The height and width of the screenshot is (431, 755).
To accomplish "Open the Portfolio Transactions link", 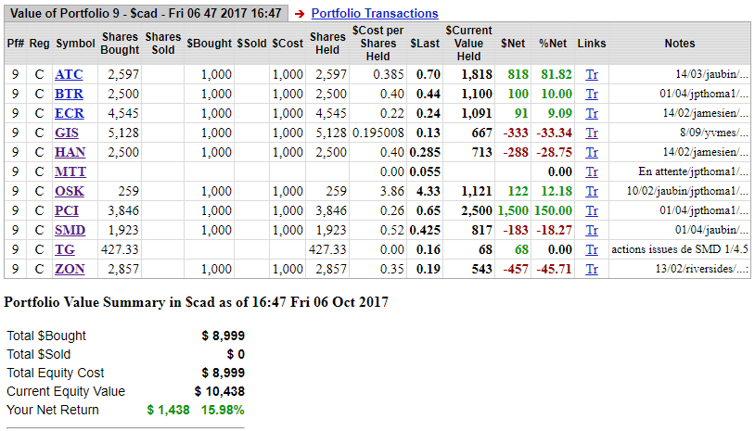I will [374, 14].
